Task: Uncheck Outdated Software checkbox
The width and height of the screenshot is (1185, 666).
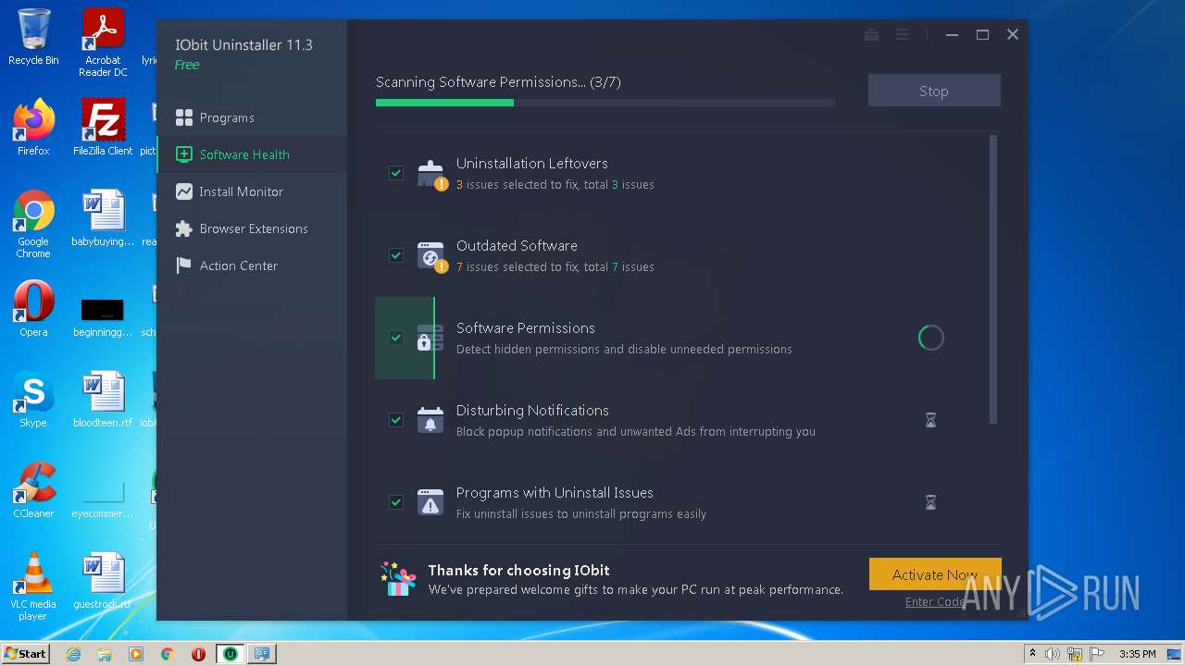Action: coord(396,255)
